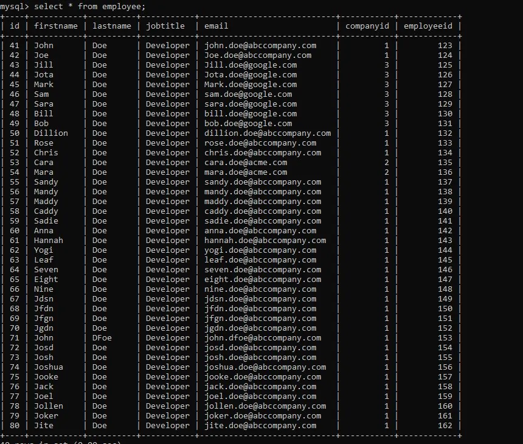Click the Developer jobtitle on row 41

click(167, 45)
